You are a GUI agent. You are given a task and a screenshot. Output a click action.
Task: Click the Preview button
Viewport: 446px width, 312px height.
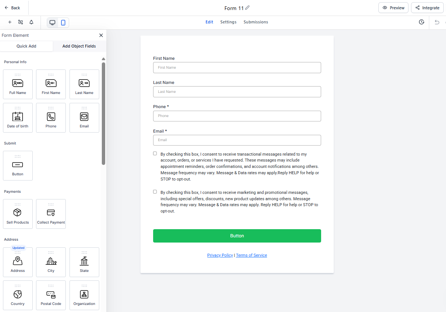pos(393,8)
